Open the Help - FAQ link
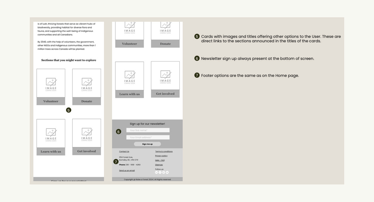Image resolution: width=374 pixels, height=202 pixels. (x=160, y=160)
